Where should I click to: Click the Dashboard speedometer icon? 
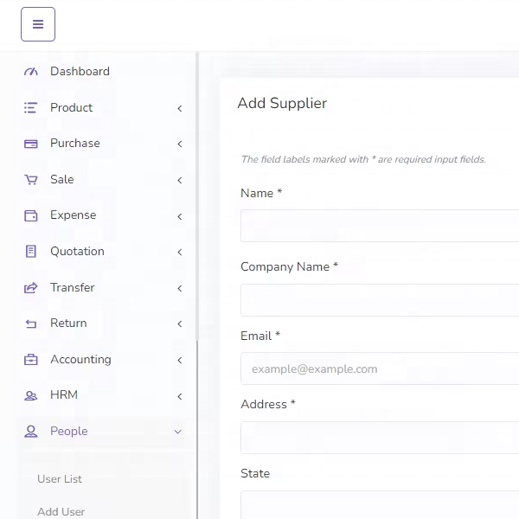point(31,72)
